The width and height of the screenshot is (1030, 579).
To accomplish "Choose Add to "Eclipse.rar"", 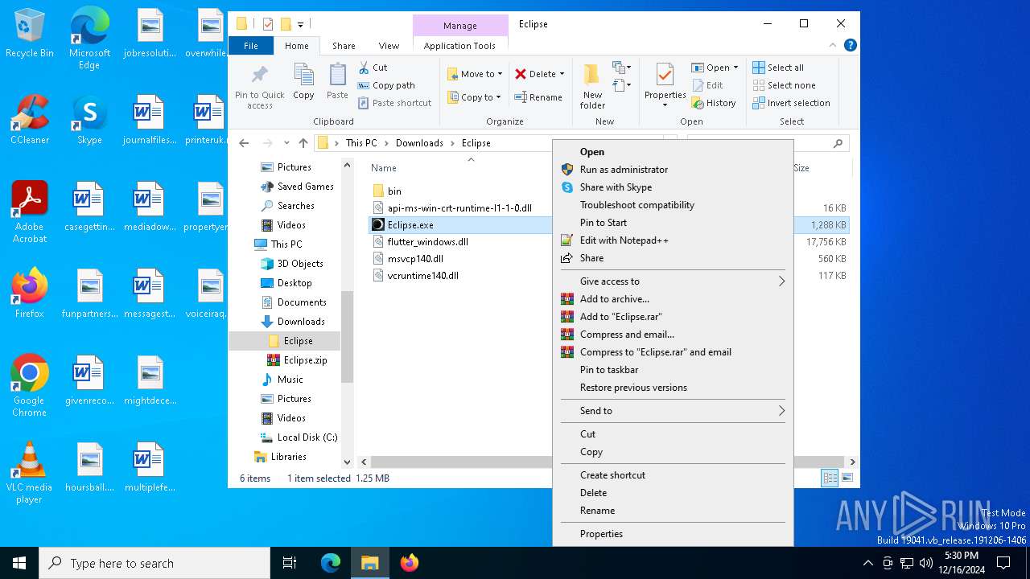I will tap(673, 317).
